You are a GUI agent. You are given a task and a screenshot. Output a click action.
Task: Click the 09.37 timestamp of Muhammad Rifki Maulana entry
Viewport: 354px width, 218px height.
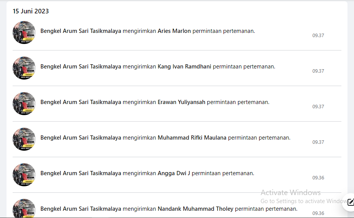pos(318,142)
